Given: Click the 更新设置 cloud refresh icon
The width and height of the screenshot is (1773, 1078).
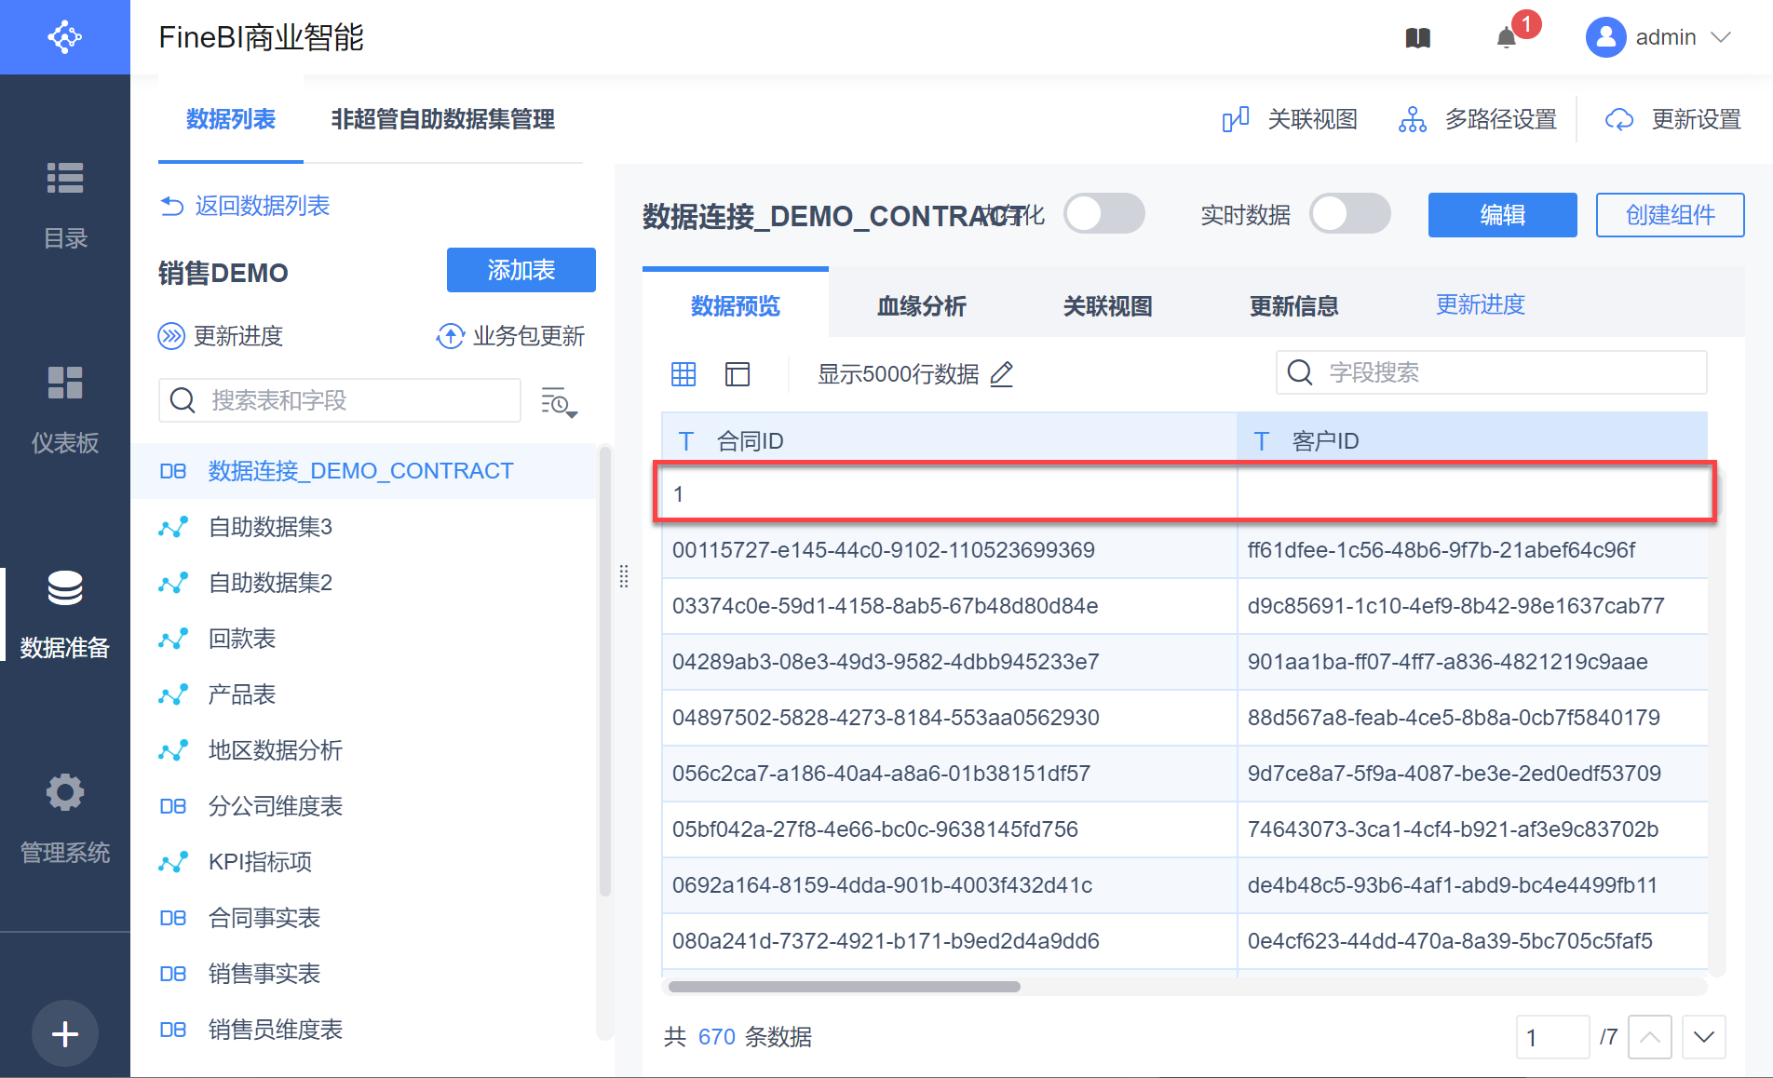Looking at the screenshot, I should pos(1619,119).
